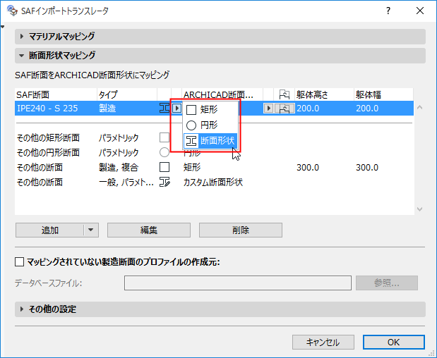Image resolution: width=437 pixels, height=358 pixels.
Task: Click the SAF translator title bar icon
Action: (x=12, y=11)
